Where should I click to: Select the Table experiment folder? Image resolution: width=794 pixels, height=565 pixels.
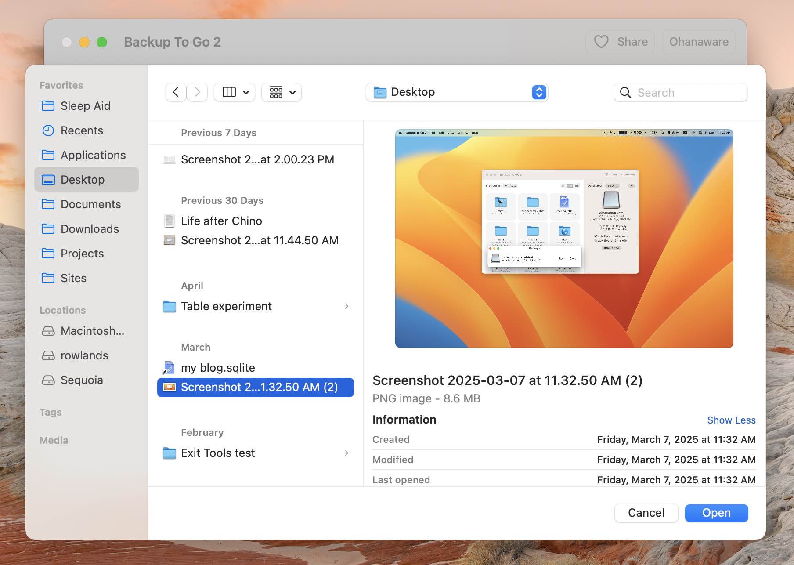click(256, 306)
